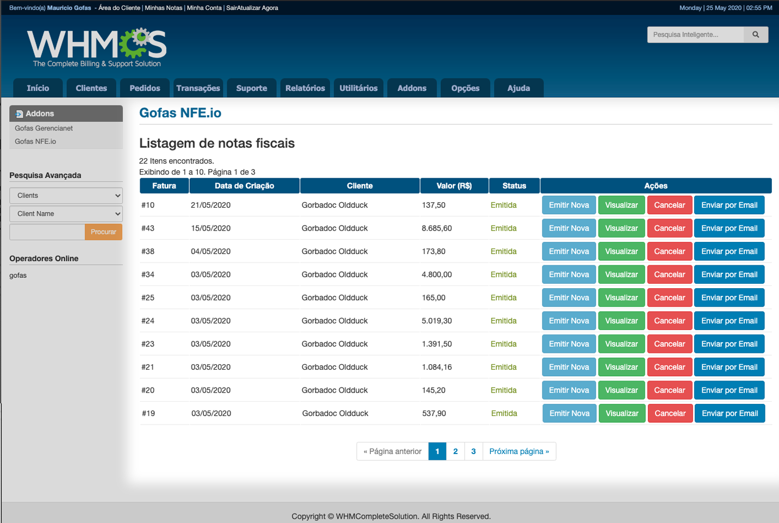Click Cancelar for invoice #19
The width and height of the screenshot is (779, 523).
pos(670,413)
